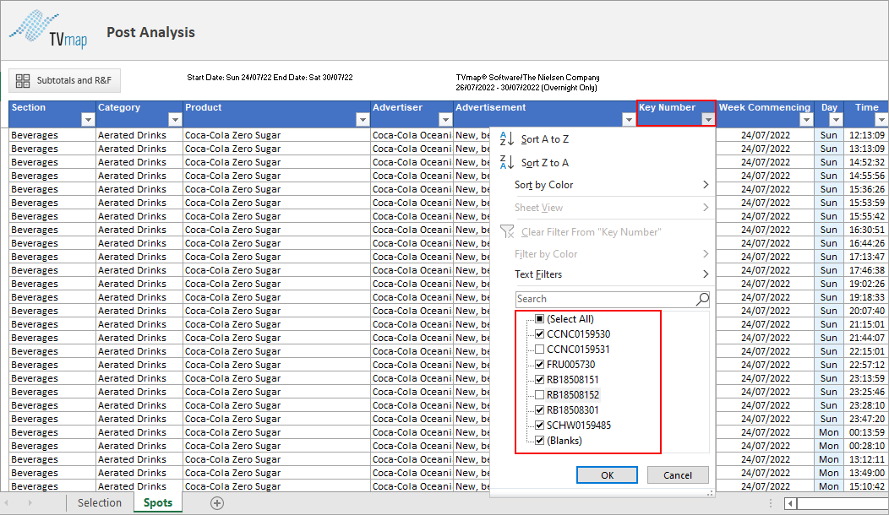The width and height of the screenshot is (889, 515).
Task: Open Product column filter dropdown
Action: [x=363, y=120]
